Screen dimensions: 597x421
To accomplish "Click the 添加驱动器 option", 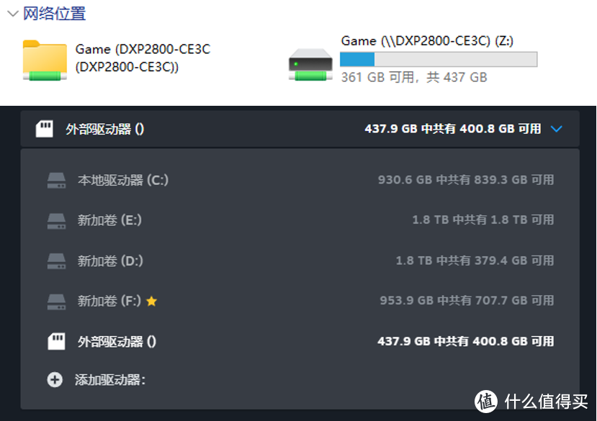I will click(109, 380).
